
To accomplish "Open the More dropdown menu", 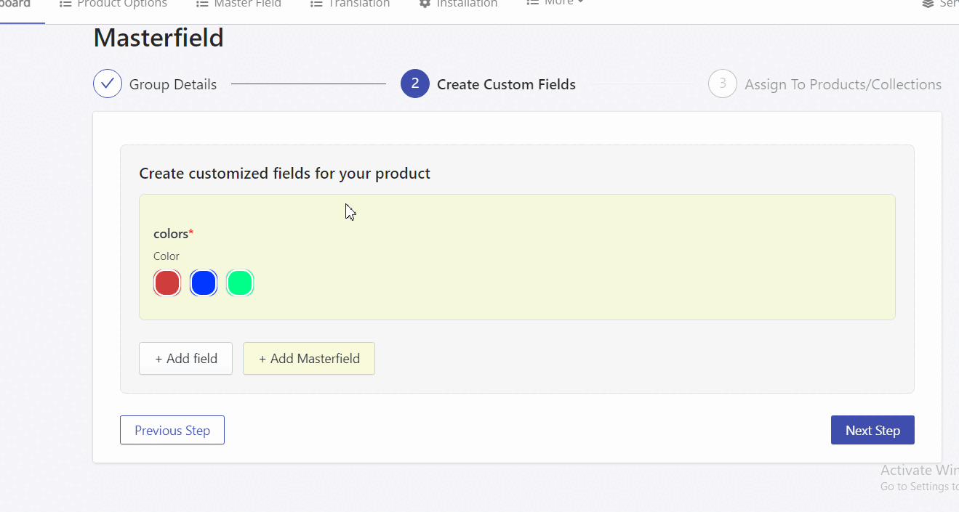I will 556,3.
